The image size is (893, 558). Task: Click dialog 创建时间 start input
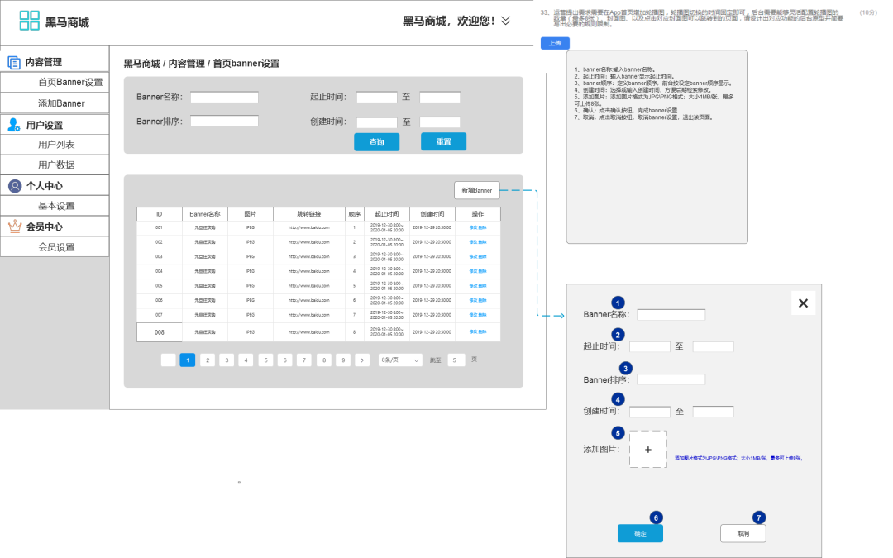click(x=650, y=411)
